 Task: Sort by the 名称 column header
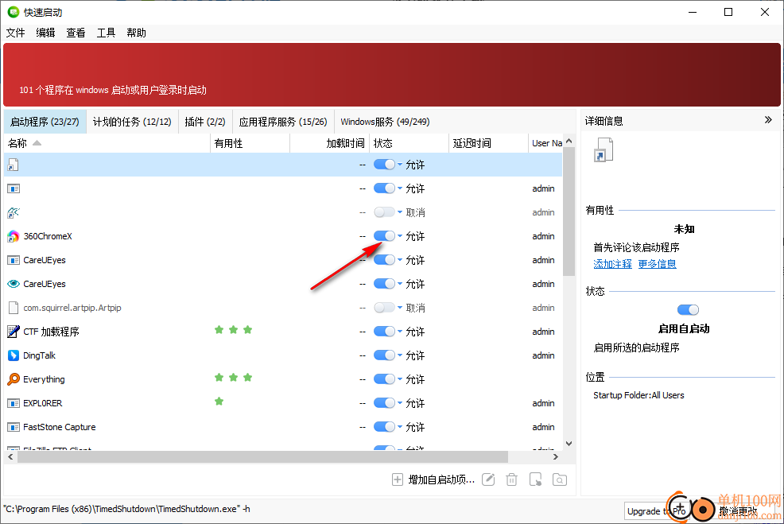107,143
